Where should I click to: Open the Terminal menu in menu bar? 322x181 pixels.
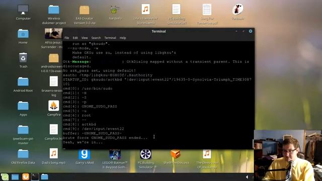click(110, 38)
